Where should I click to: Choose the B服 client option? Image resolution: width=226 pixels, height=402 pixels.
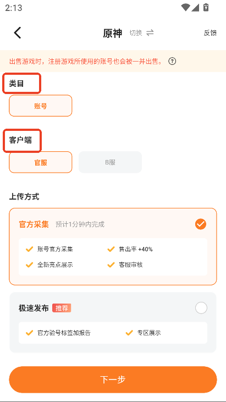coord(110,162)
